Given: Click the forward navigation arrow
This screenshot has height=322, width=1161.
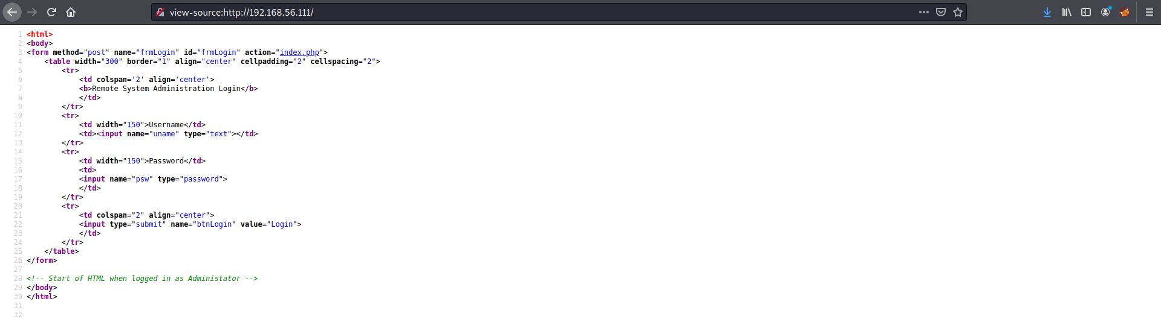Looking at the screenshot, I should pyautogui.click(x=32, y=12).
